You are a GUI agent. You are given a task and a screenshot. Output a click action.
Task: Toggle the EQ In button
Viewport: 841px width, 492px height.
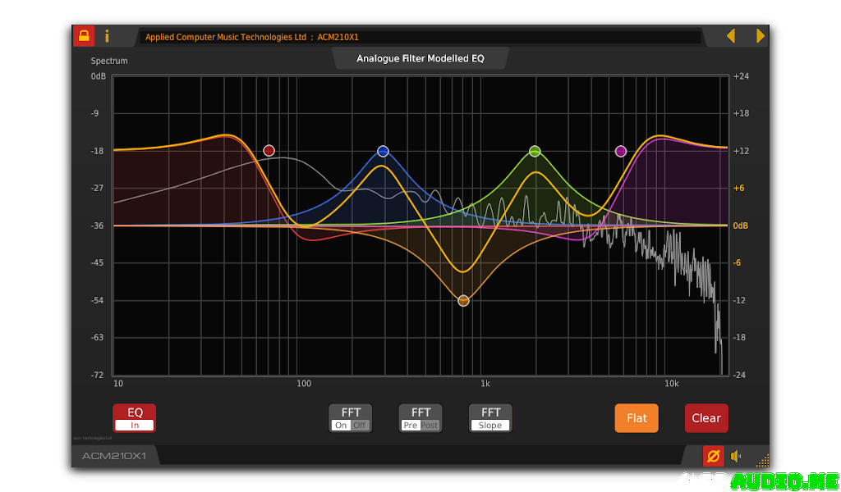[x=135, y=418]
